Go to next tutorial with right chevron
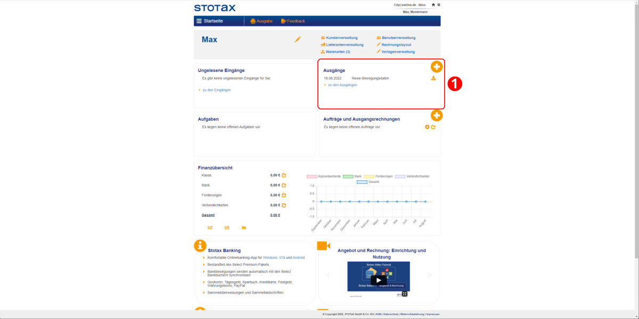The image size is (639, 319). [x=429, y=275]
